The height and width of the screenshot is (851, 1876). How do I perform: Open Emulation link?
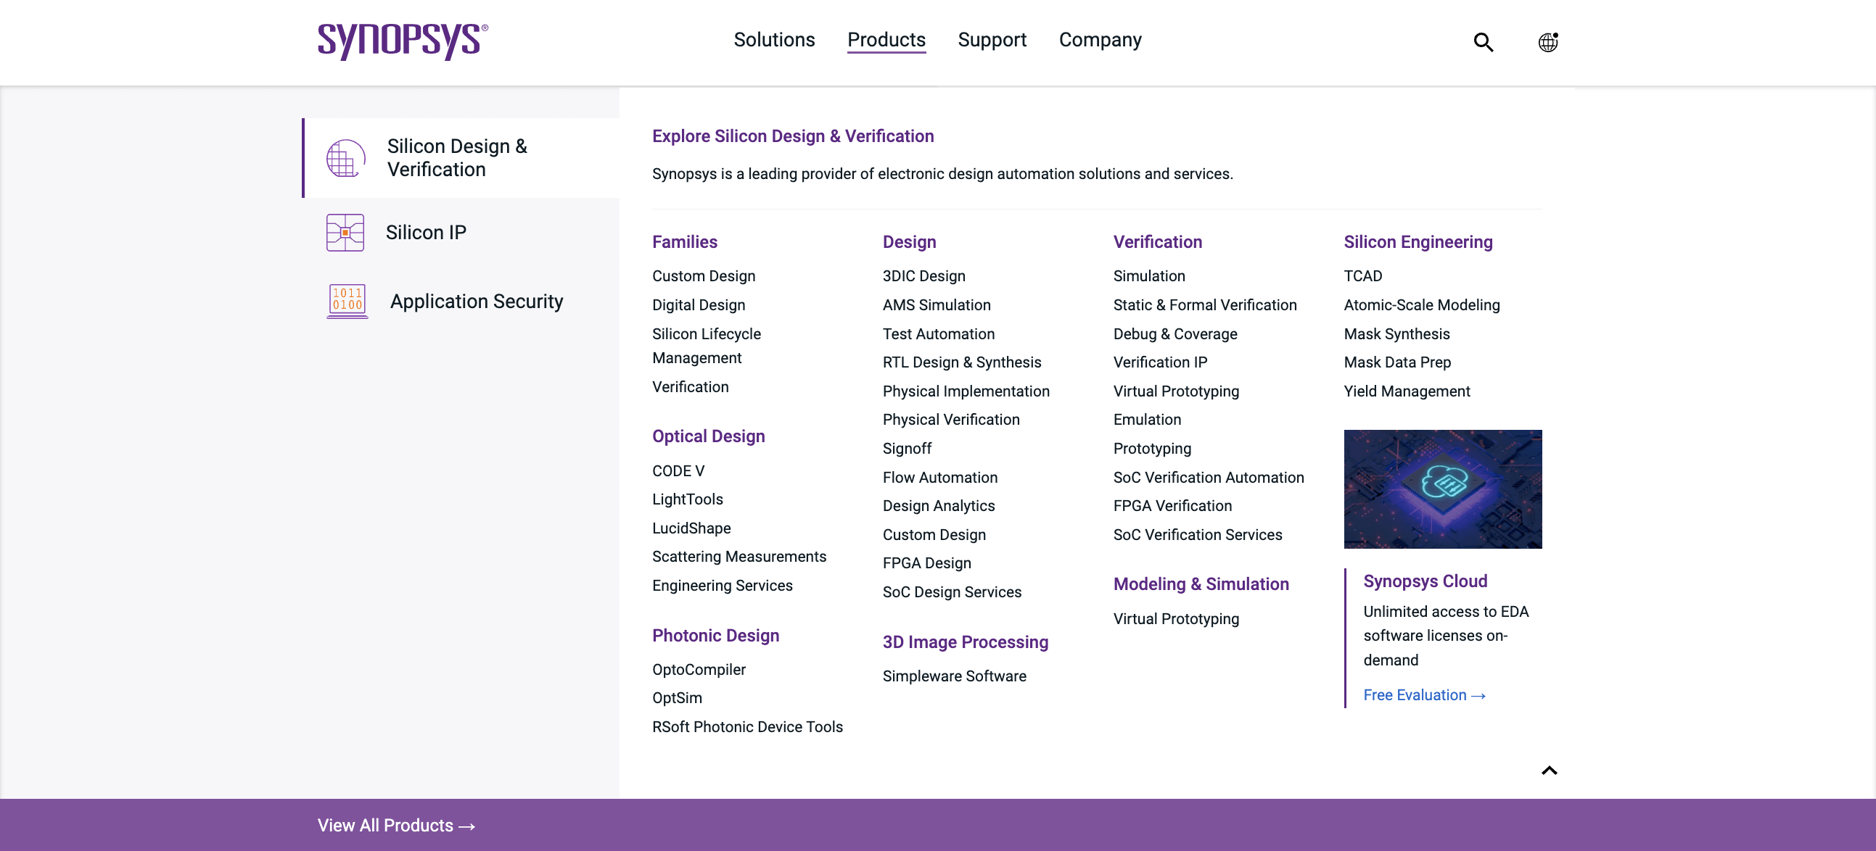click(1147, 419)
